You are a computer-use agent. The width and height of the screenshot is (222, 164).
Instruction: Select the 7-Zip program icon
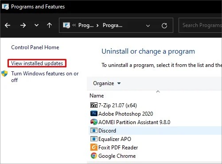pyautogui.click(x=94, y=105)
